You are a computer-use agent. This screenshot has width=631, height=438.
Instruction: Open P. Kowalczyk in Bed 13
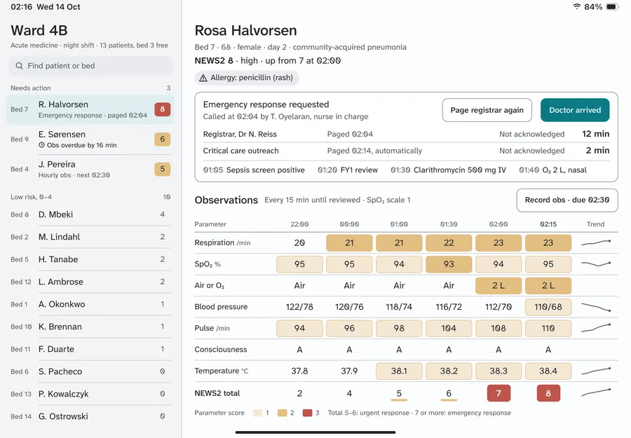tap(90, 394)
